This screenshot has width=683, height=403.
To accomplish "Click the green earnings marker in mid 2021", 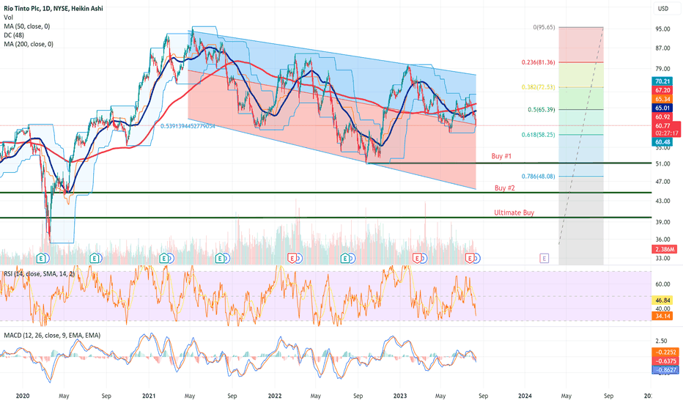I will pyautogui.click(x=220, y=259).
